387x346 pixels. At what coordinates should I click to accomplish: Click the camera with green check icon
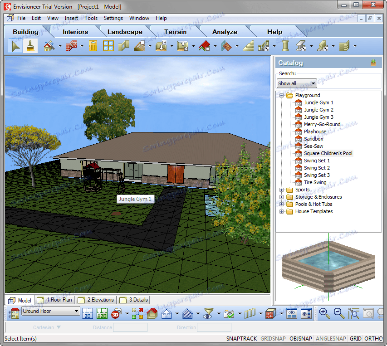pos(229,313)
